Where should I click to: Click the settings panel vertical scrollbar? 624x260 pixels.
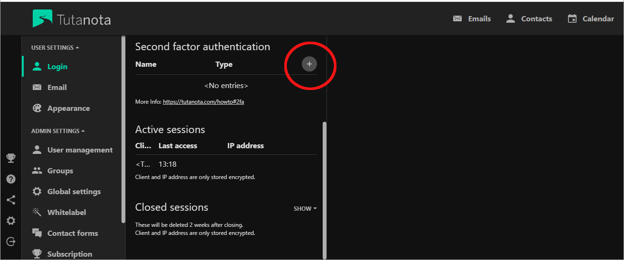pyautogui.click(x=325, y=189)
